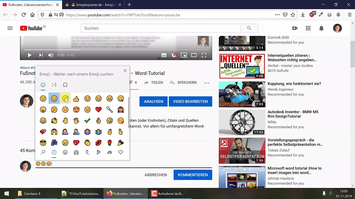This screenshot has width=355, height=199.
Task: Open the YouTube guide hamburger menu
Action: coord(10,28)
